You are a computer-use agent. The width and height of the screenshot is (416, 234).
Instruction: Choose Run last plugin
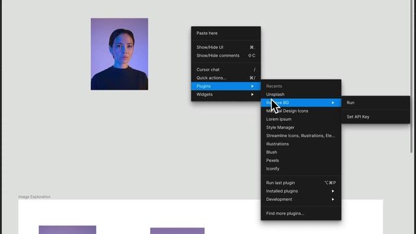[x=301, y=183]
